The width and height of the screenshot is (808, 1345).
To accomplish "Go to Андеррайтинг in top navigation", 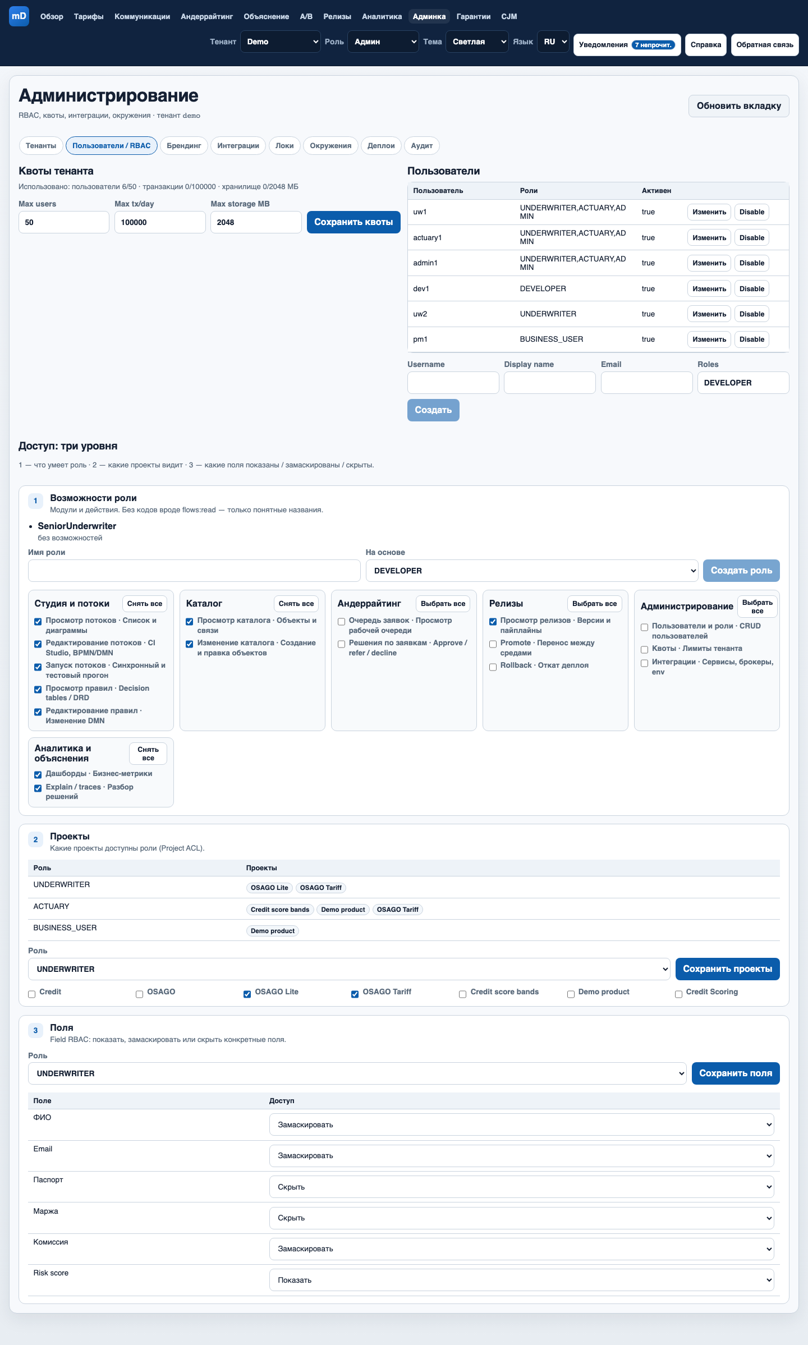I will coord(206,16).
